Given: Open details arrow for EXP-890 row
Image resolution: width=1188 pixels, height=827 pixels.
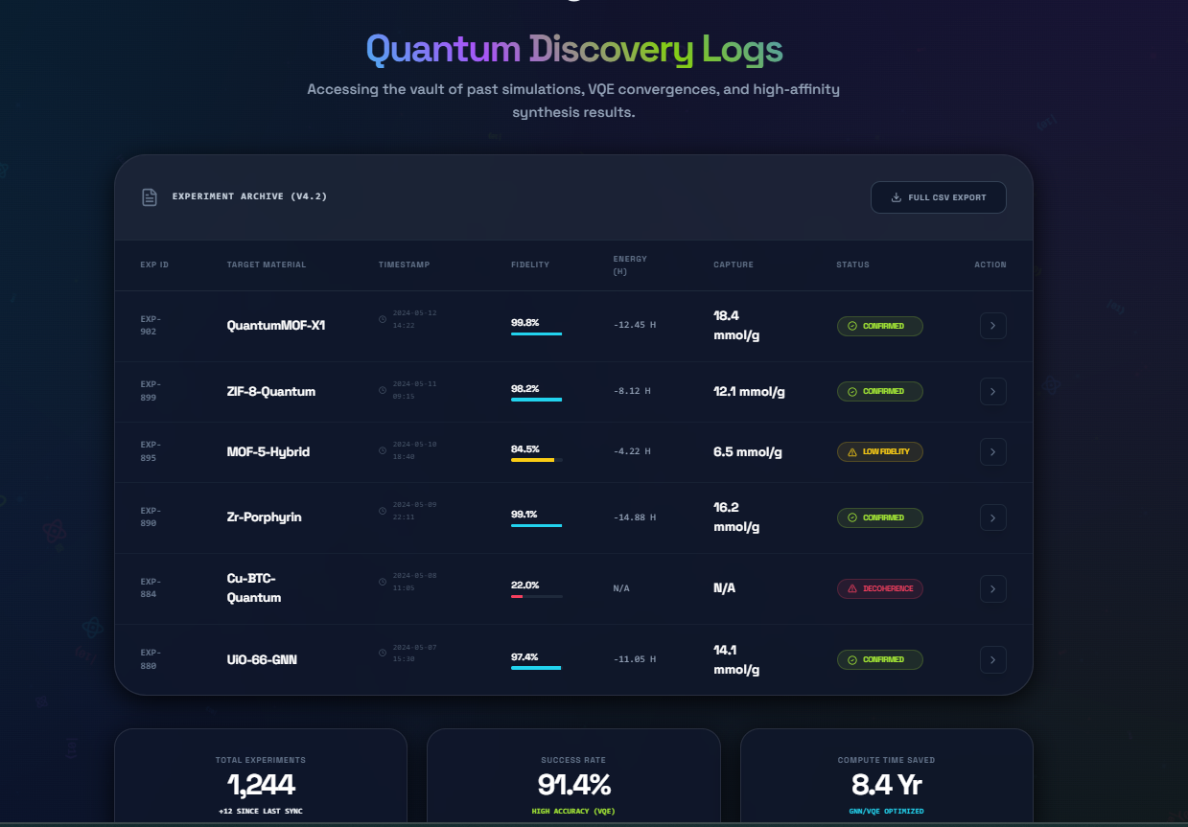Looking at the screenshot, I should tap(992, 517).
